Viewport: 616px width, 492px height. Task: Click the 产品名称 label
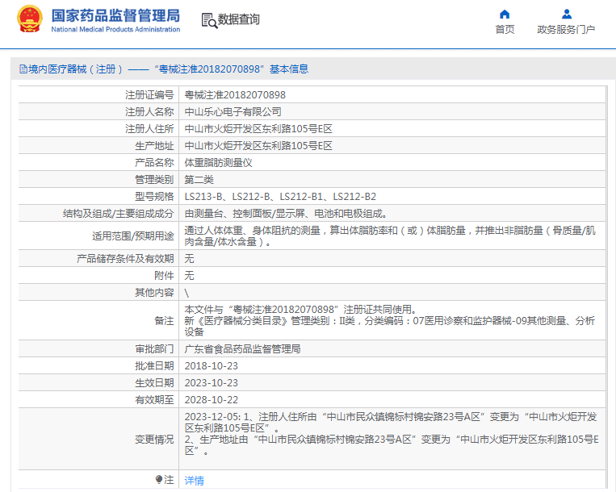pos(154,162)
